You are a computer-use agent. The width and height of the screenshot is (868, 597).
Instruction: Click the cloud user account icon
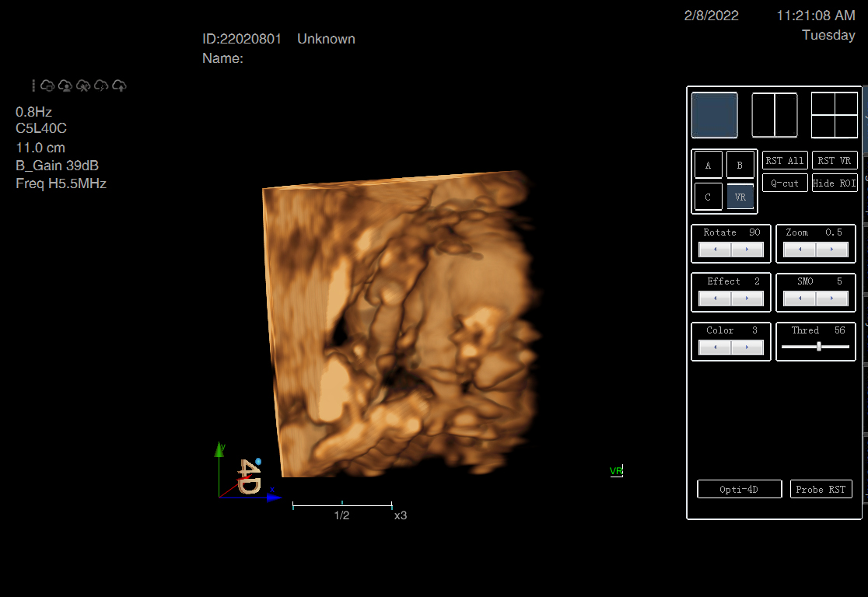(65, 86)
